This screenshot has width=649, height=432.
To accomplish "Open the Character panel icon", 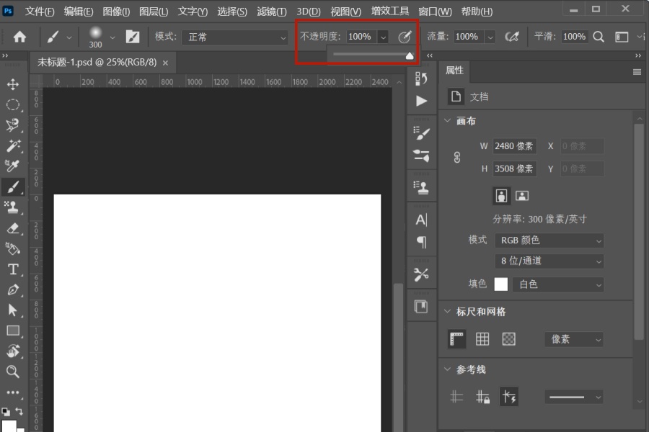I will [x=421, y=220].
